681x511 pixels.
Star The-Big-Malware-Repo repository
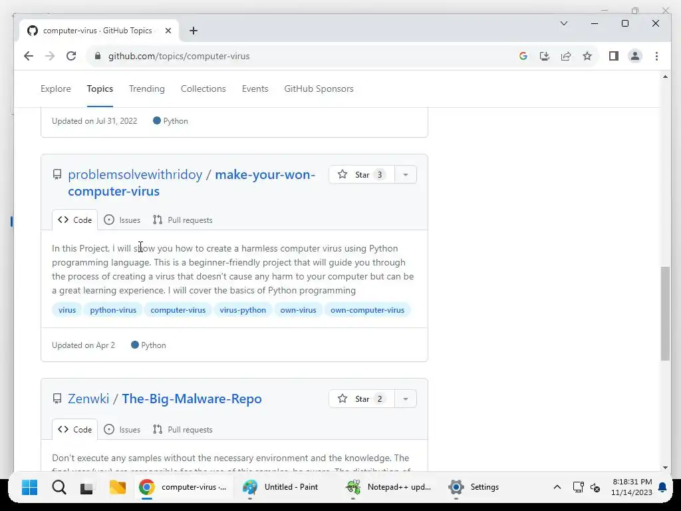362,399
